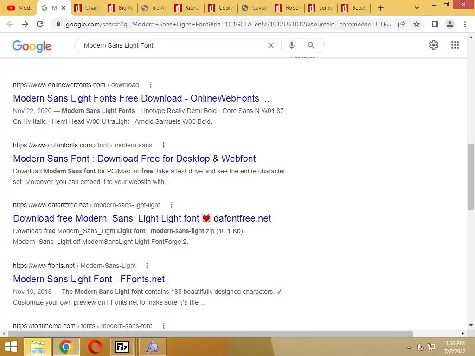Open 'Modern Sans Font : Download Free' result
This screenshot has width=475, height=356.
point(135,159)
